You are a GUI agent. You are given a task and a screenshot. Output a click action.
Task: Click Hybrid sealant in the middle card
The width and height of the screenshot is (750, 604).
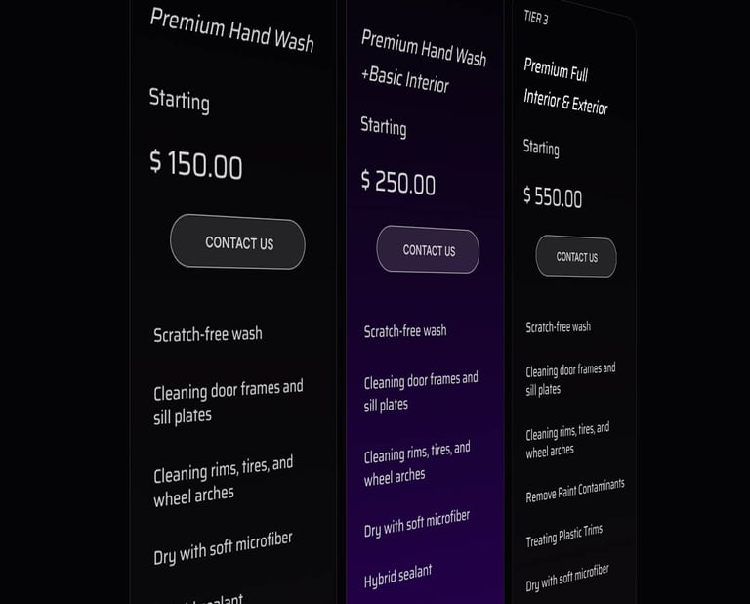(x=398, y=576)
